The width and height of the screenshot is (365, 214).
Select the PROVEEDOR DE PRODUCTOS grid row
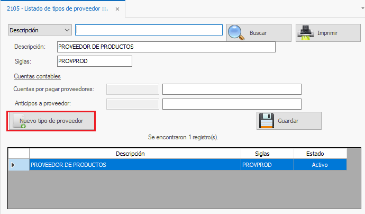pyautogui.click(x=134, y=165)
